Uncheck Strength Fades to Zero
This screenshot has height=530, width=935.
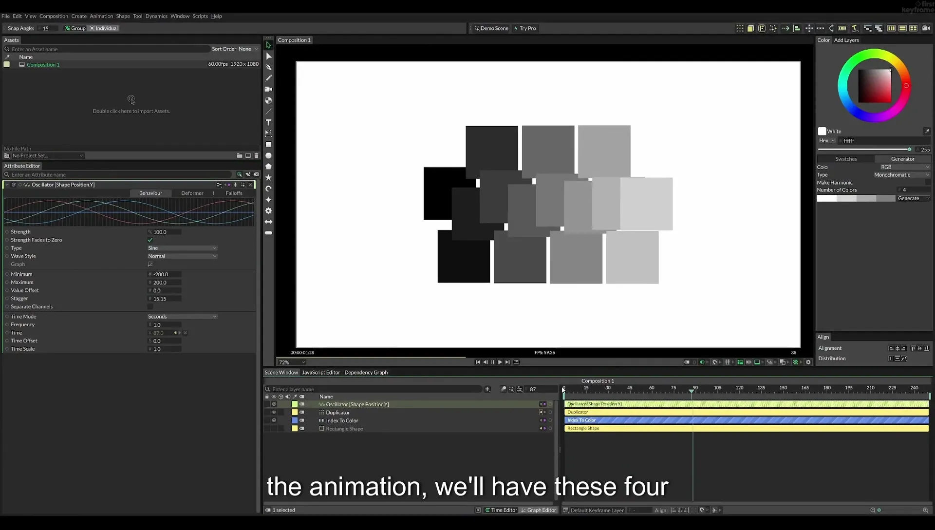click(x=150, y=240)
